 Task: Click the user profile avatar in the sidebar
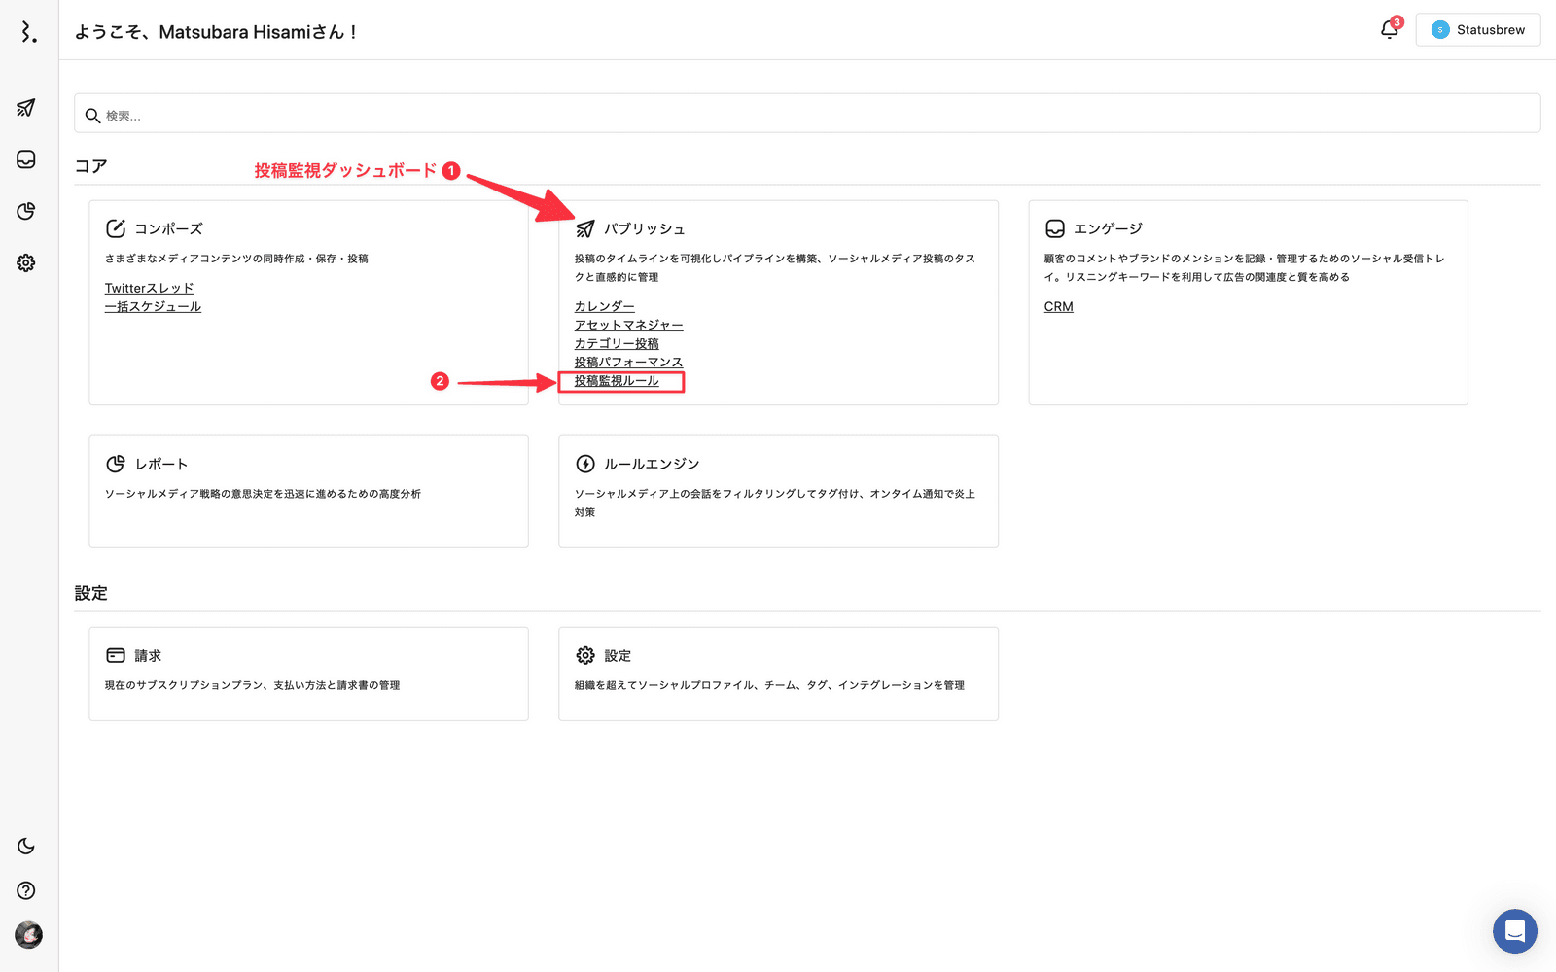[28, 935]
